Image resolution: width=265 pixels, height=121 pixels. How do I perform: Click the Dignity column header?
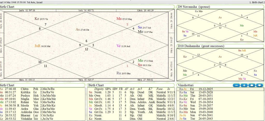pyautogui.click(x=99, y=89)
